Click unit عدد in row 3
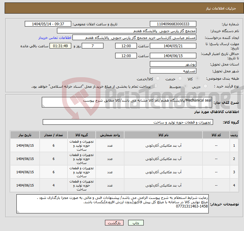Screen dimensions: 244x231 (x=110, y=172)
